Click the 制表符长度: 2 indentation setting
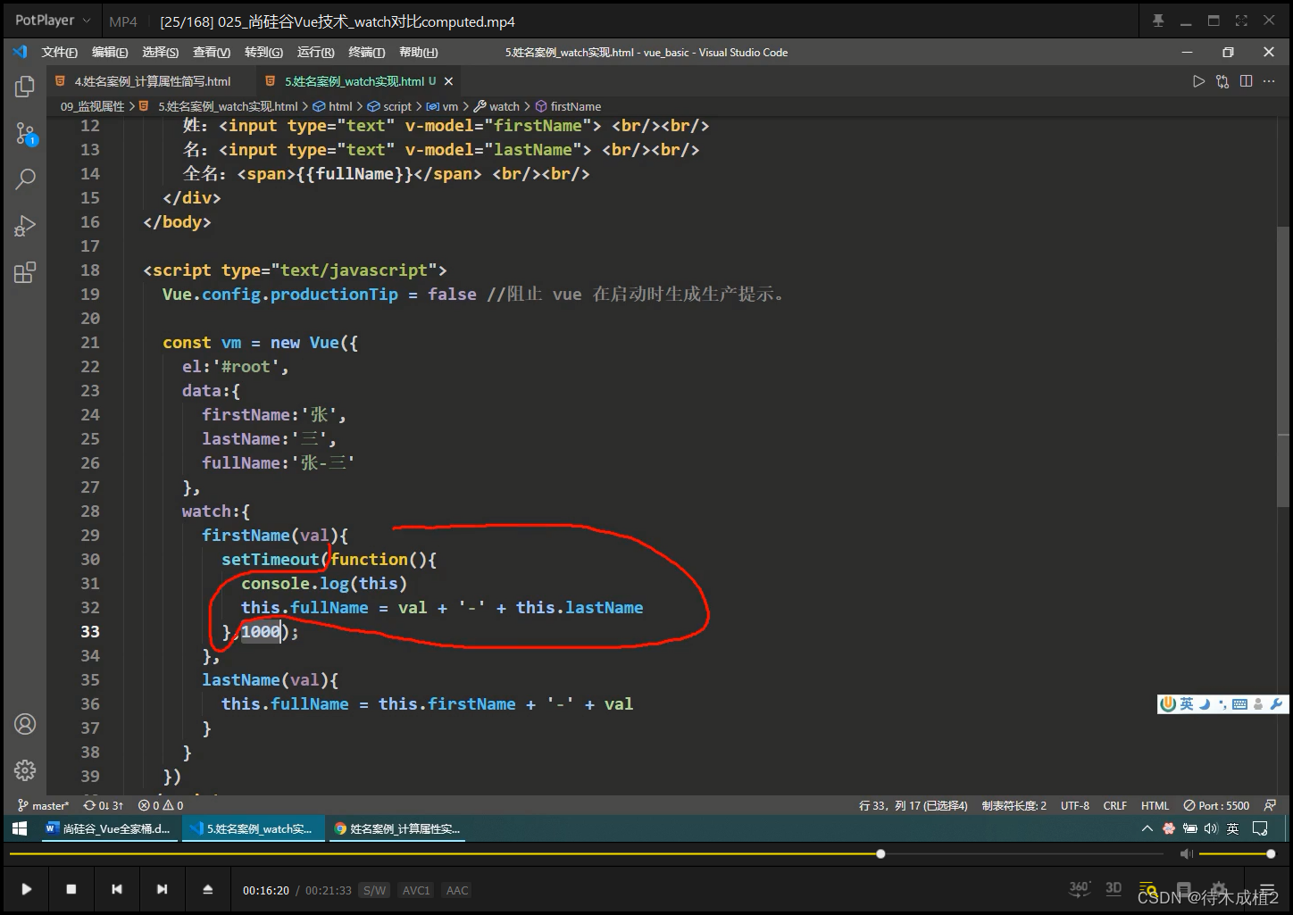The width and height of the screenshot is (1293, 915). (x=1014, y=805)
